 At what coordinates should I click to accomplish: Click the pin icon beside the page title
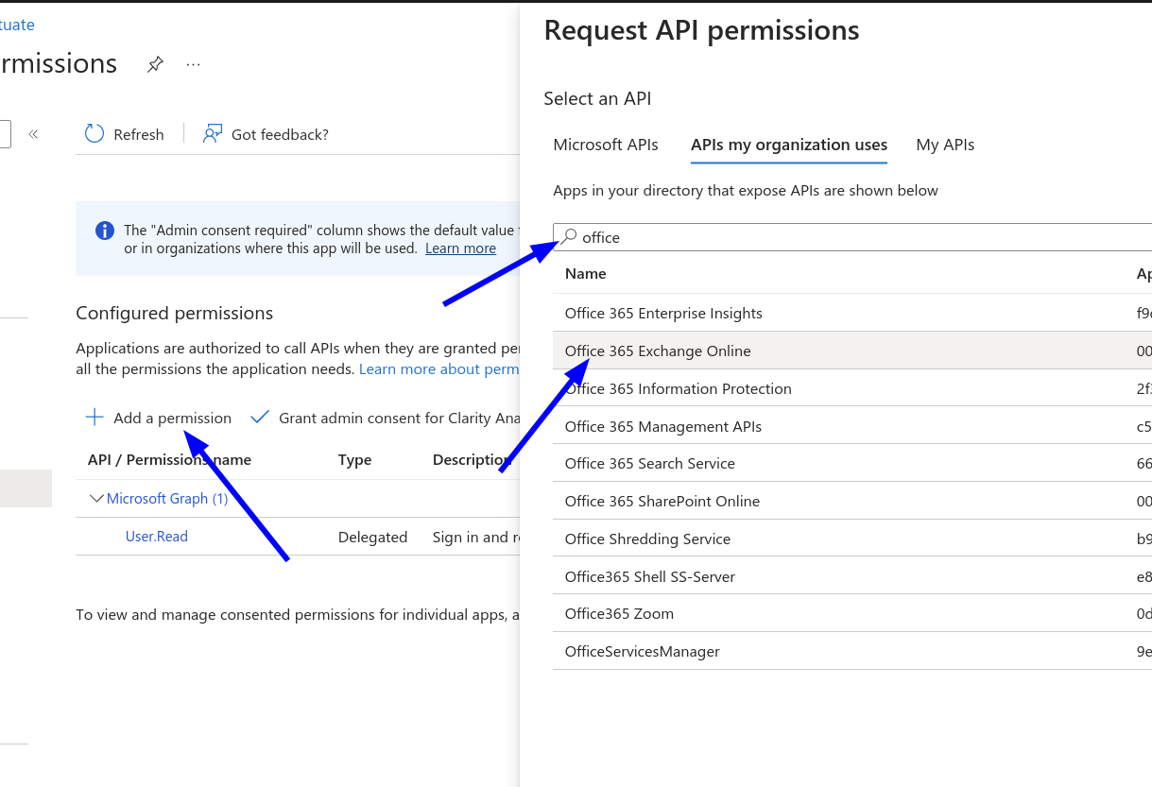point(155,64)
